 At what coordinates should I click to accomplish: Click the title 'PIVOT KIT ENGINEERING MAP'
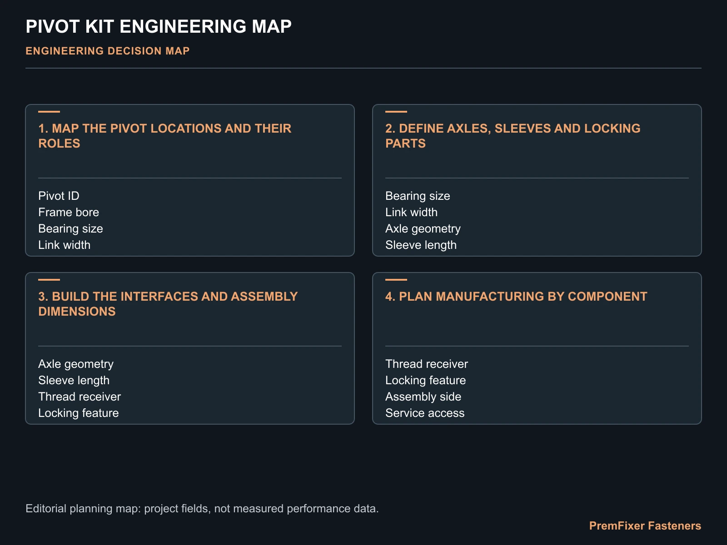pyautogui.click(x=159, y=26)
